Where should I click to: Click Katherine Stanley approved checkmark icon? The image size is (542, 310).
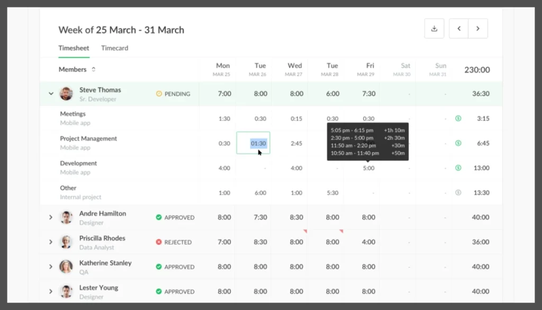(x=159, y=267)
